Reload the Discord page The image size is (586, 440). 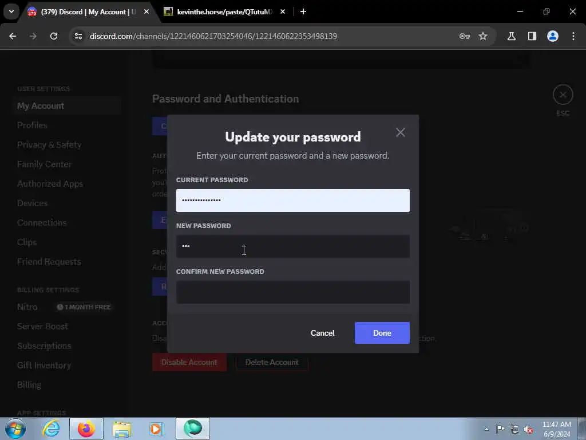54,36
